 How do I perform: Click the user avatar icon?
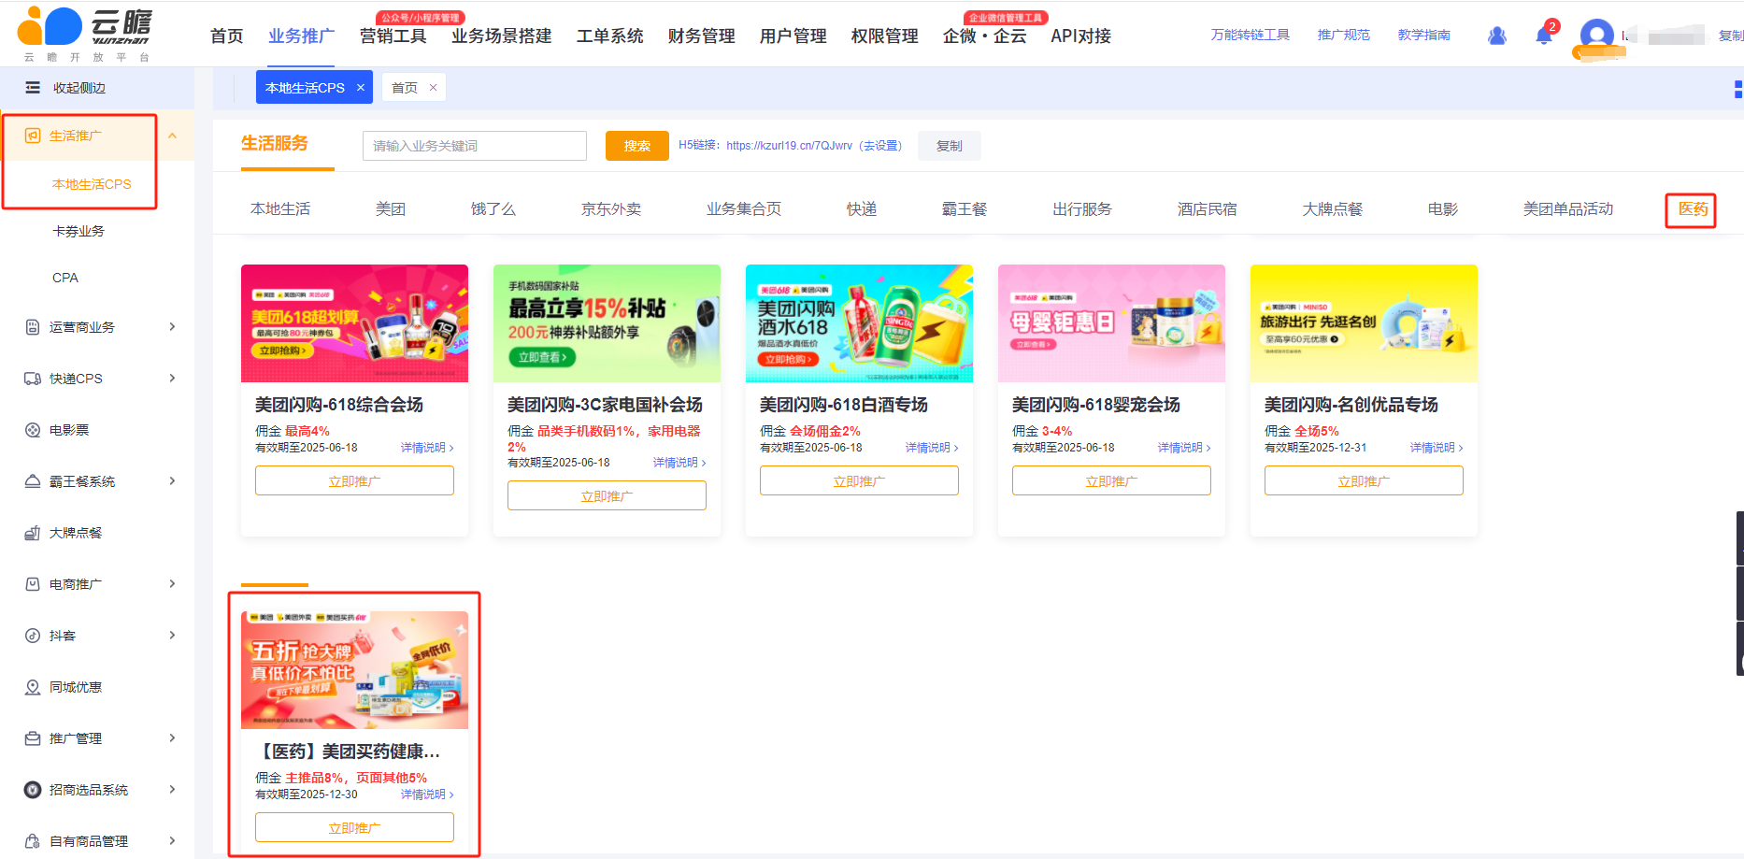pyautogui.click(x=1596, y=37)
